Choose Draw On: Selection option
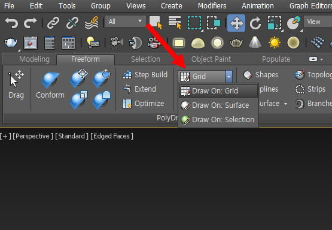The width and height of the screenshot is (332, 230). 218,120
